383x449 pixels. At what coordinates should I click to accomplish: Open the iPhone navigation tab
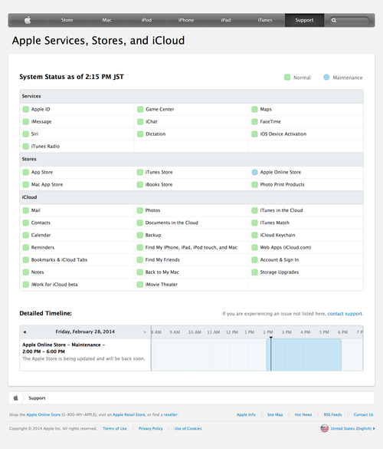(x=186, y=20)
